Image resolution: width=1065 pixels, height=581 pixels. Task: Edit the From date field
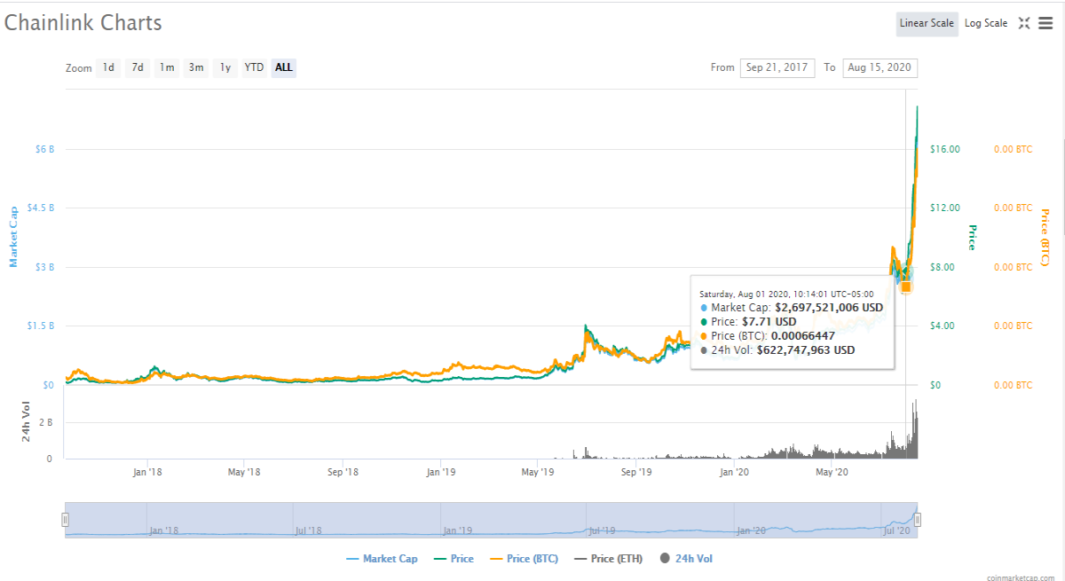pos(777,67)
